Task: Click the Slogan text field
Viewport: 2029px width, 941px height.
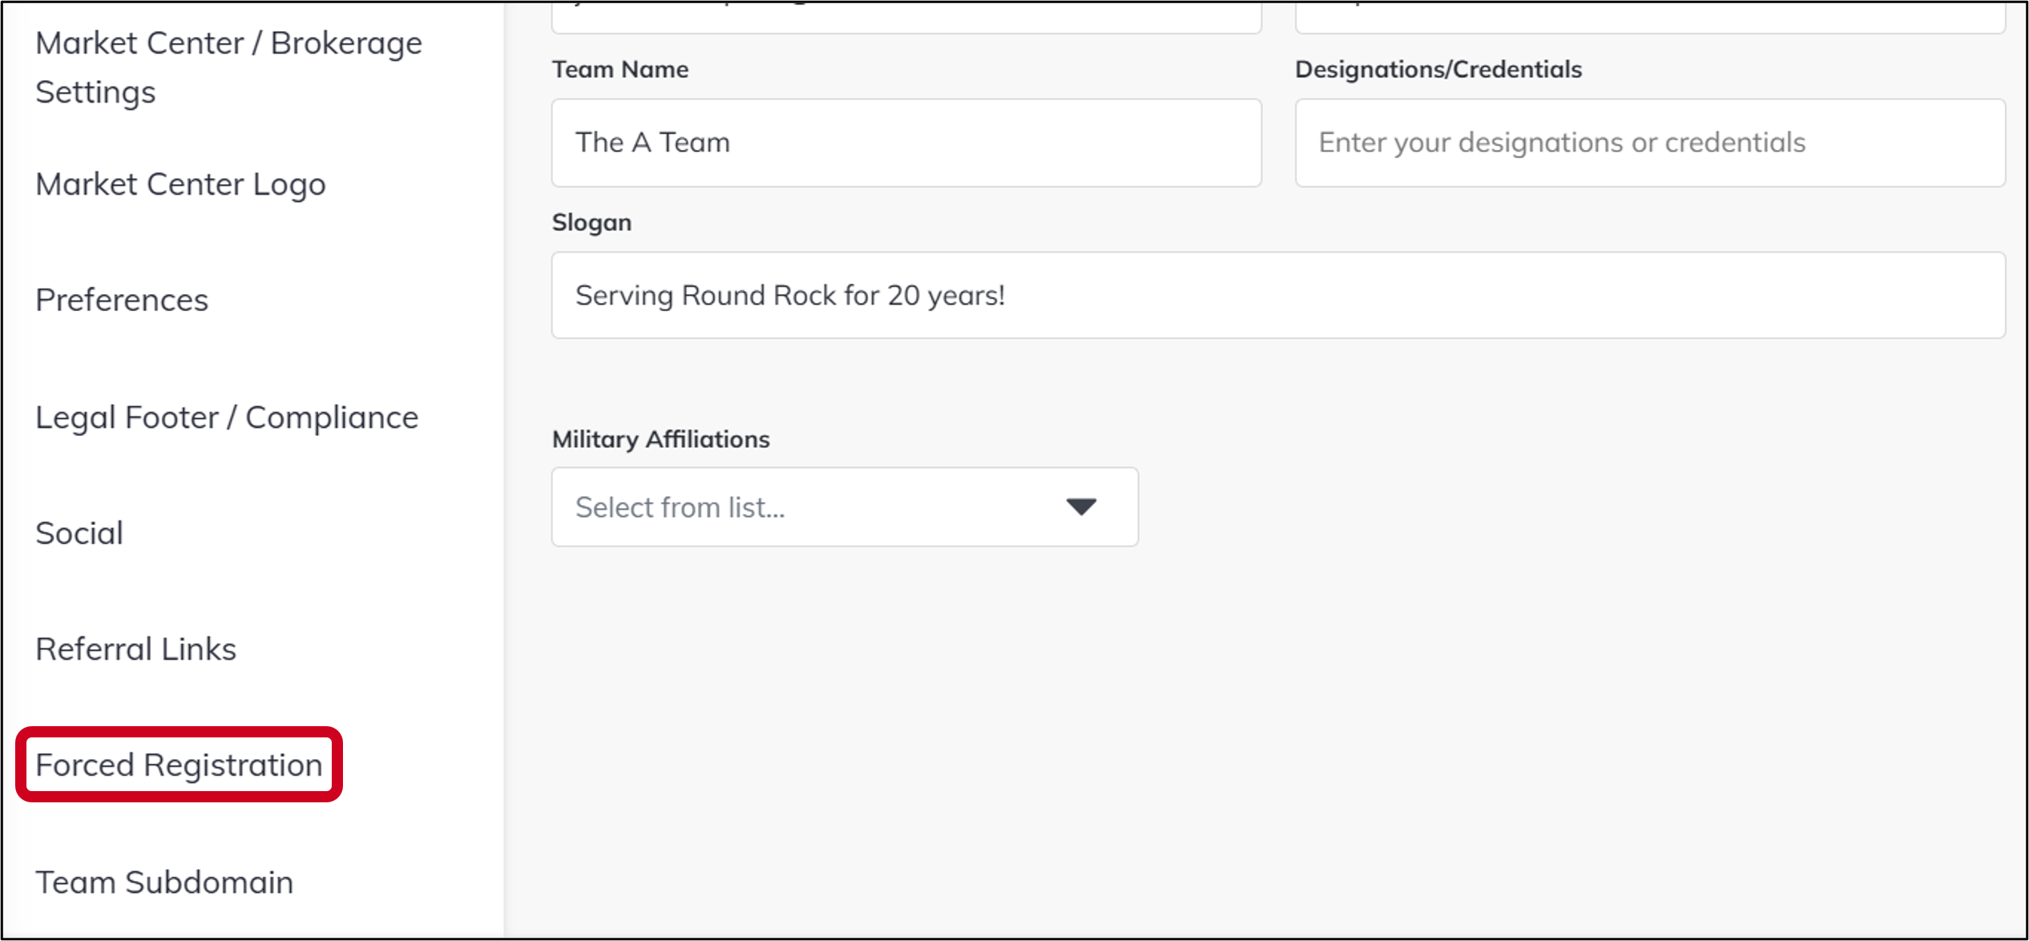Action: 1278,295
